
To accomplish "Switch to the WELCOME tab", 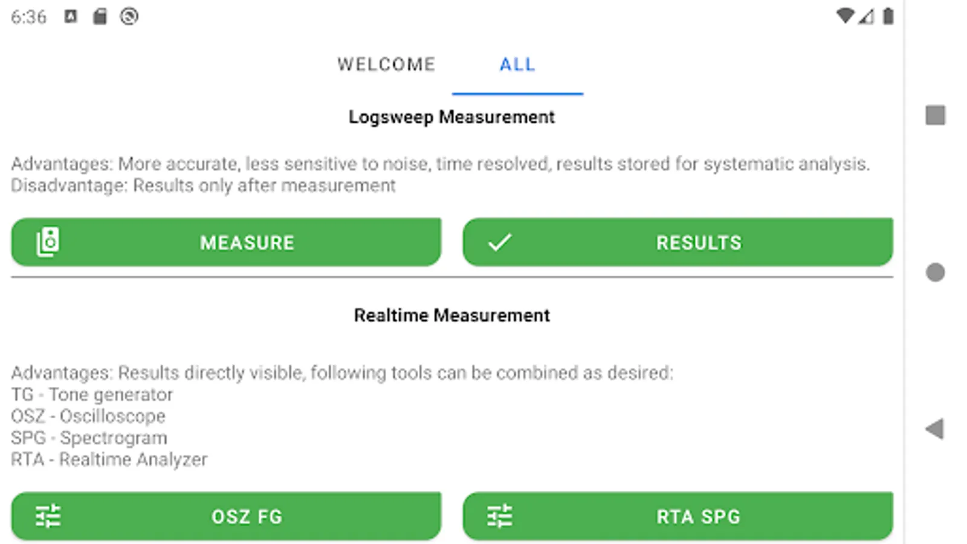I will 386,65.
